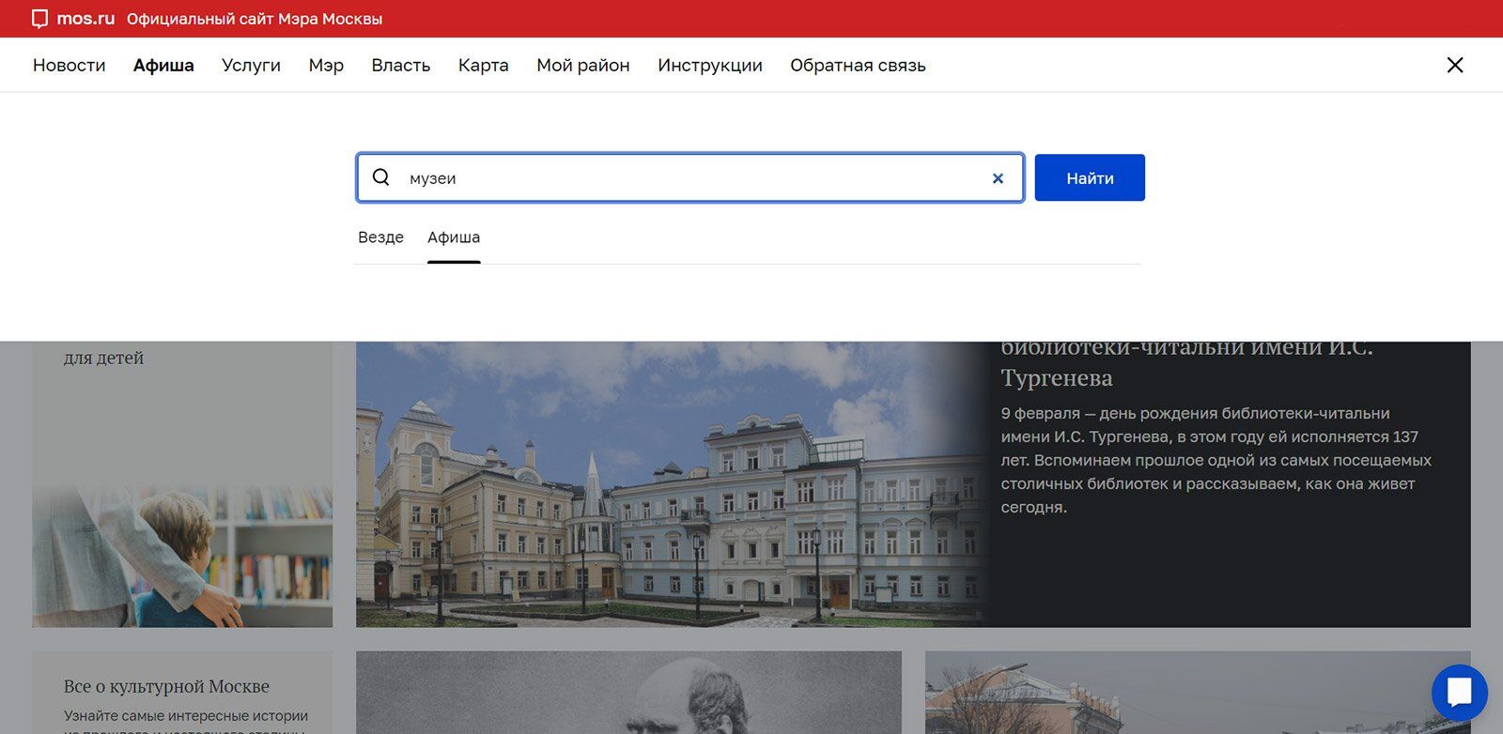The height and width of the screenshot is (734, 1503).
Task: Open the Обратная связь menu item
Action: 858,66
